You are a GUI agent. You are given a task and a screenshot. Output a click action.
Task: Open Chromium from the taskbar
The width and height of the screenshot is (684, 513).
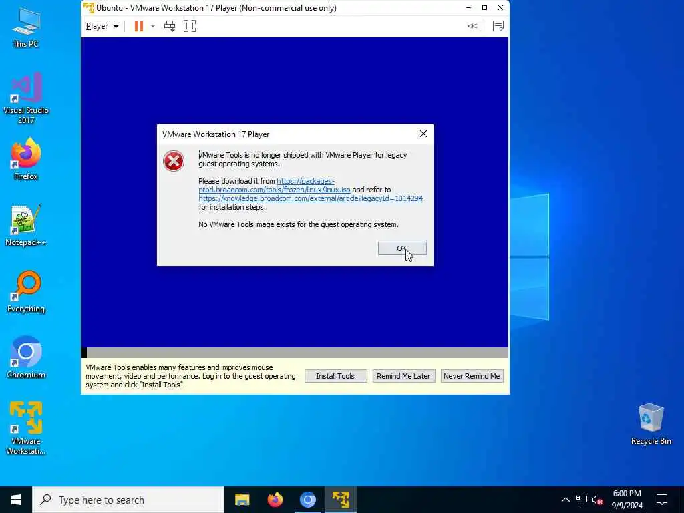click(307, 500)
